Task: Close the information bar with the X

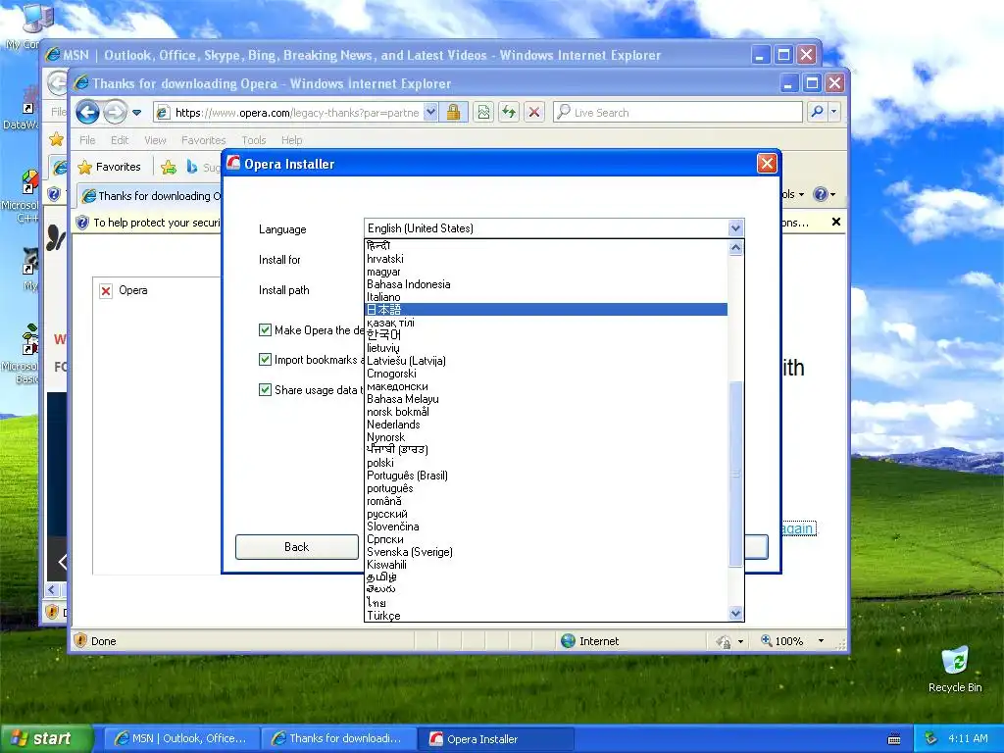Action: pyautogui.click(x=835, y=222)
